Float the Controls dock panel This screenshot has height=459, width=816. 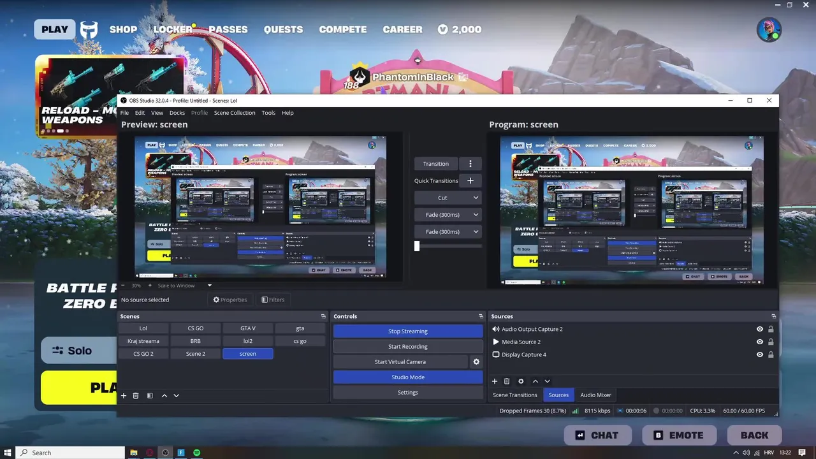click(x=481, y=316)
